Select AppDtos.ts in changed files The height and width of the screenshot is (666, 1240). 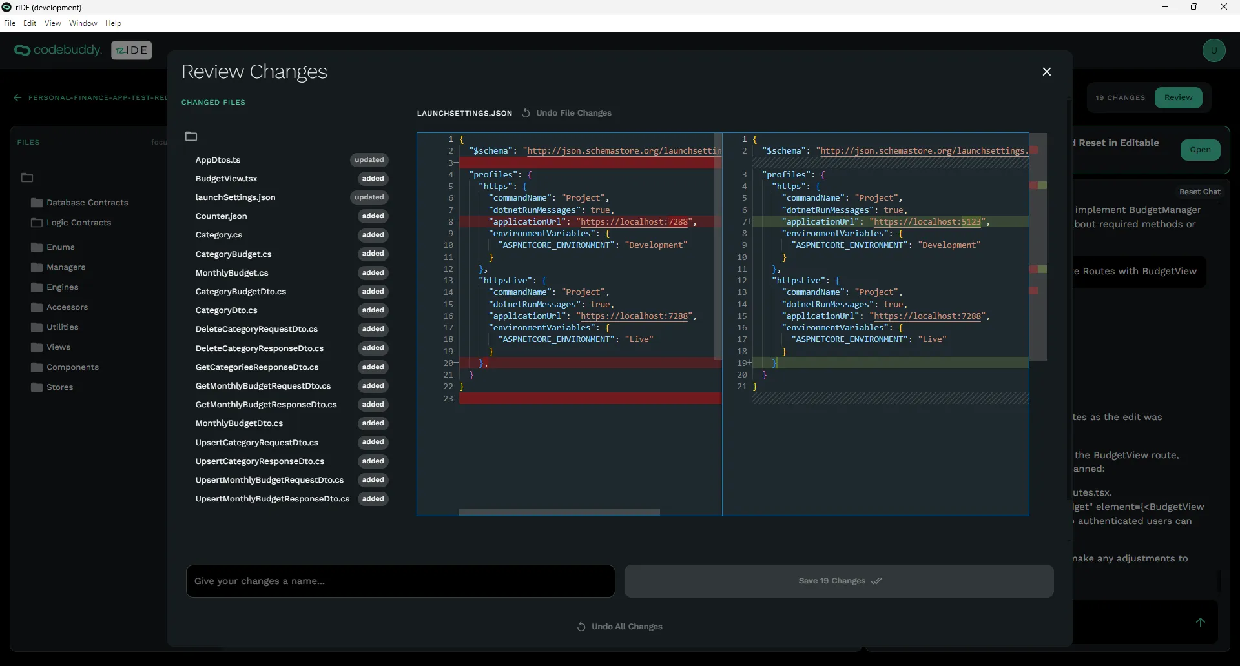click(218, 160)
